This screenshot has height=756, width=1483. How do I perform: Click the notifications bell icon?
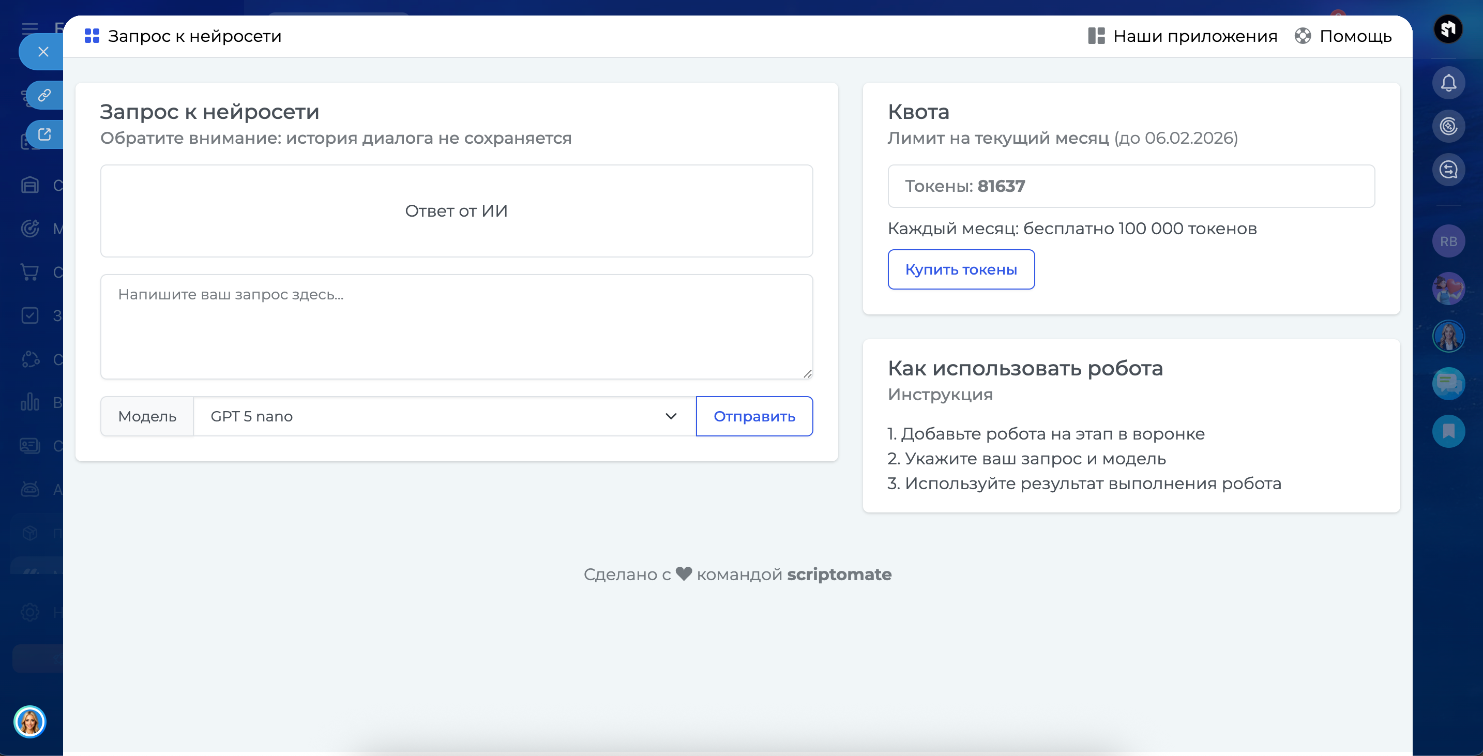[x=1448, y=83]
